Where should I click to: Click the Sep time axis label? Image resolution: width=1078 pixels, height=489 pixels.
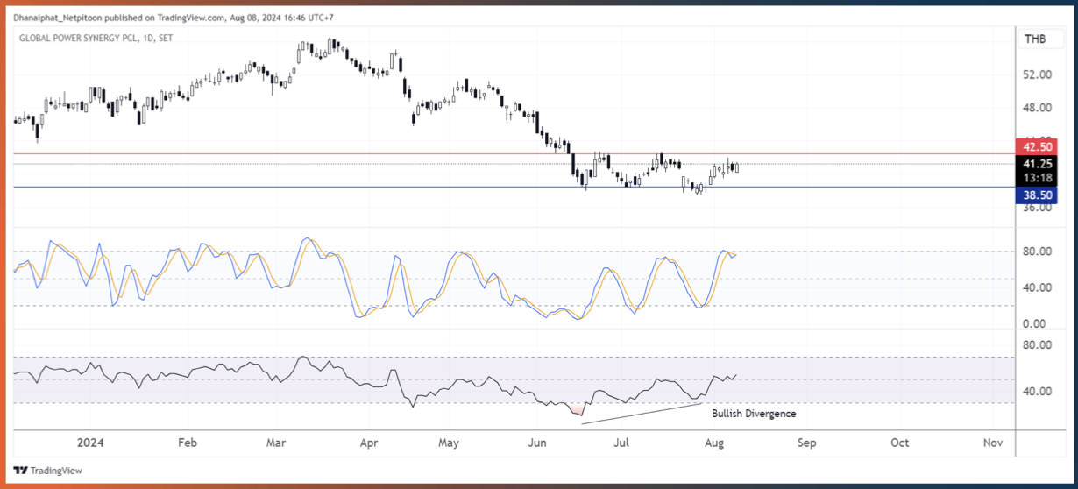tap(806, 443)
